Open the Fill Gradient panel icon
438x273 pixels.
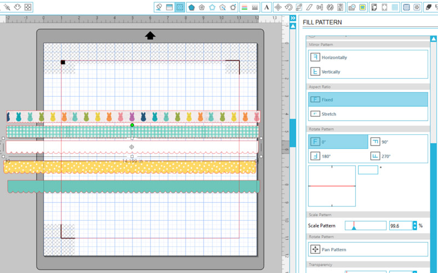coord(169,7)
